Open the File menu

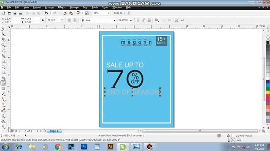[x=9, y=8]
